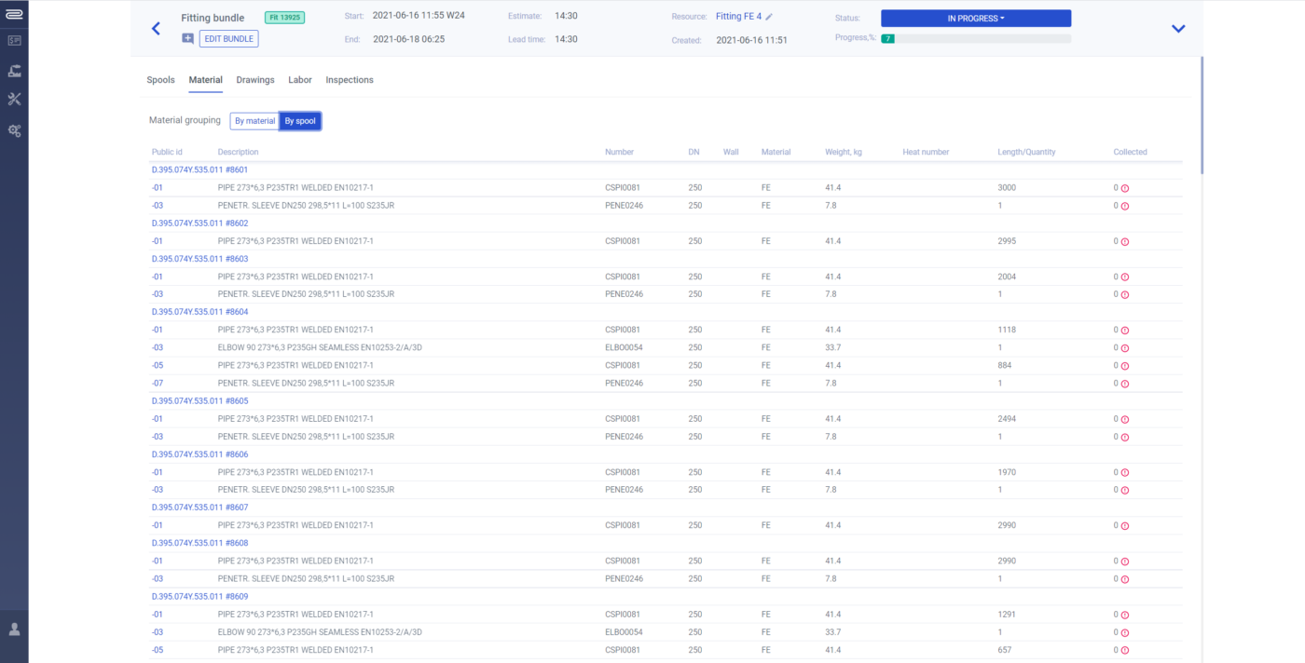Image resolution: width=1305 pixels, height=663 pixels.
Task: Open spool link D.395.074Y.535.011 #8604
Action: click(199, 312)
